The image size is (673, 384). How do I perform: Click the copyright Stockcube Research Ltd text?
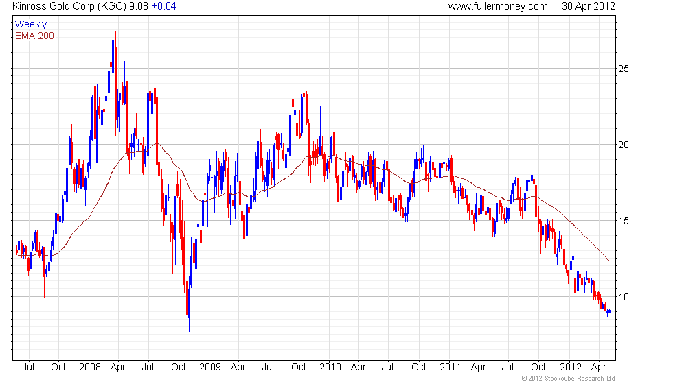point(569,379)
